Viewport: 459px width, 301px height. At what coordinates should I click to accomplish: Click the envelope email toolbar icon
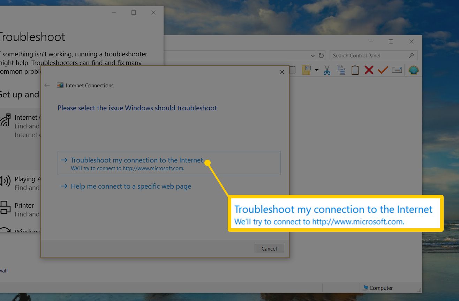point(397,70)
